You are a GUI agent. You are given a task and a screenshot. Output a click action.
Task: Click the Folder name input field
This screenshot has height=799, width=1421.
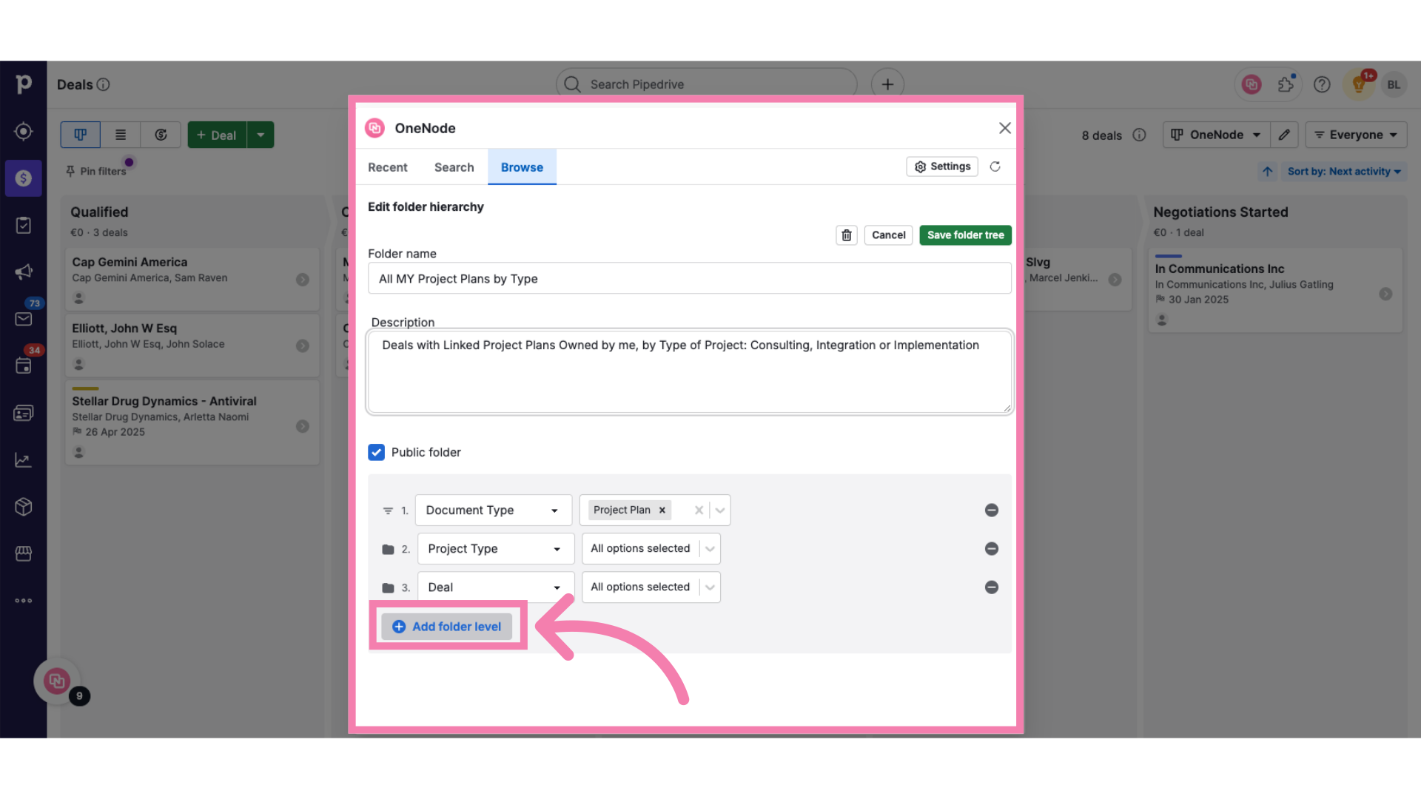click(689, 279)
